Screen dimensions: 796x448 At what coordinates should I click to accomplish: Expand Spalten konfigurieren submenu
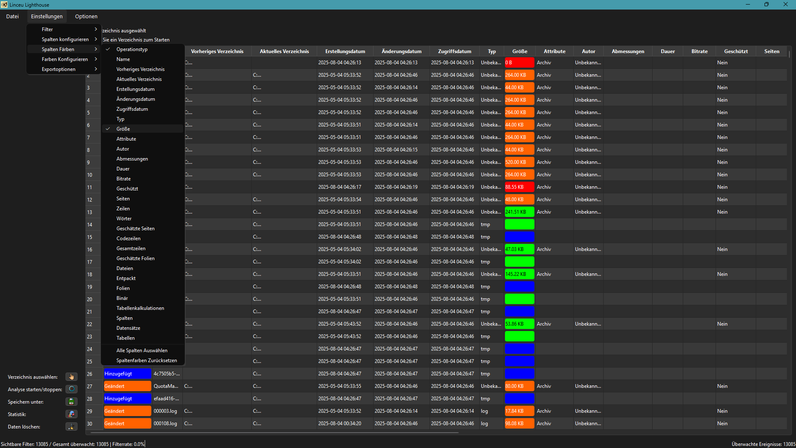(65, 39)
